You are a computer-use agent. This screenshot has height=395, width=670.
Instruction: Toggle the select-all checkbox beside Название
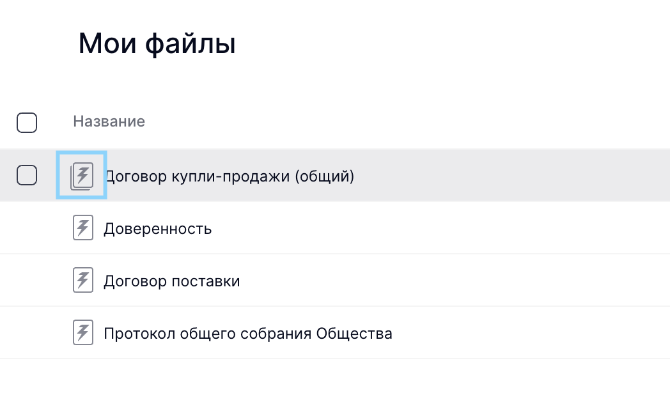click(x=27, y=123)
